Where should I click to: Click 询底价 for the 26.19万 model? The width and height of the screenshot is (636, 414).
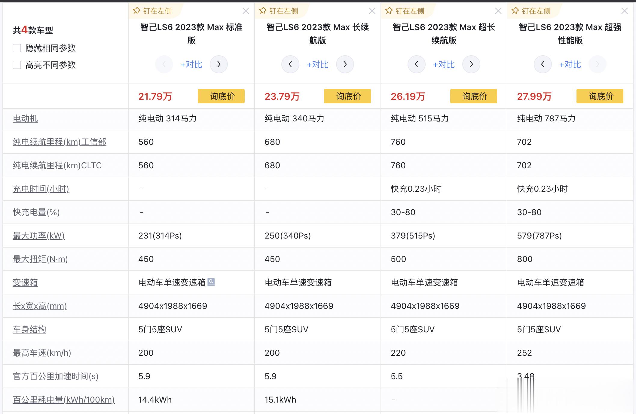[474, 96]
